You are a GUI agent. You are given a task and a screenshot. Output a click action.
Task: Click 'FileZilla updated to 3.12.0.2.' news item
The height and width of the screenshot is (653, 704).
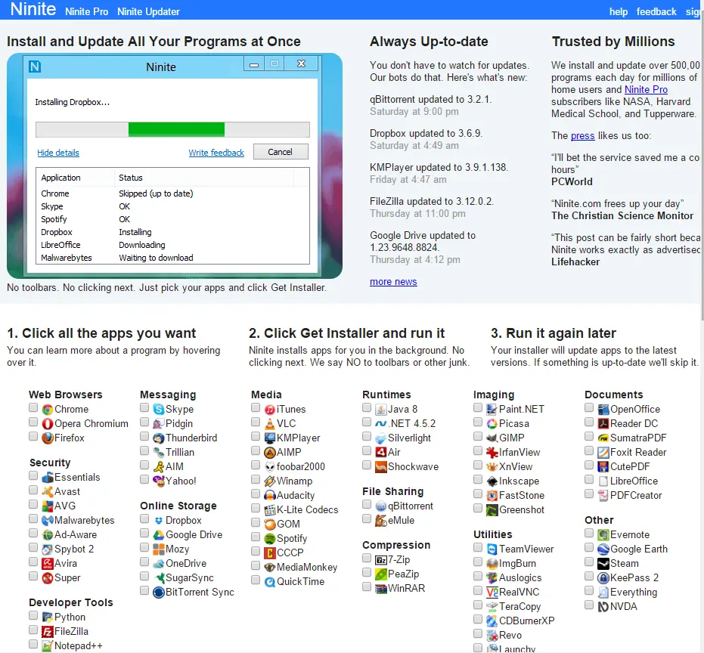tap(432, 202)
